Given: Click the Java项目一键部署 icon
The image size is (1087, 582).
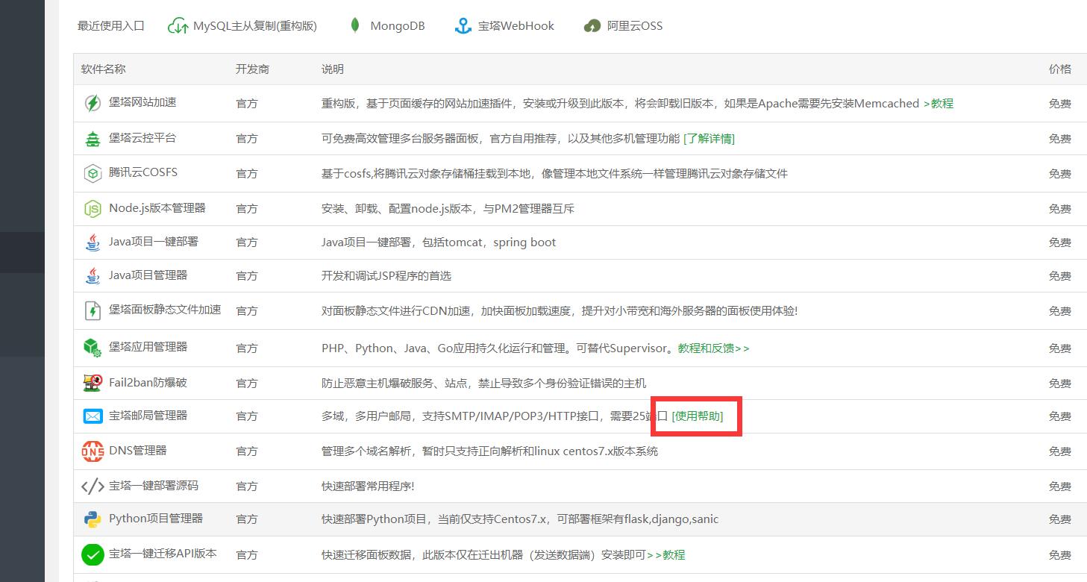Looking at the screenshot, I should pos(93,242).
